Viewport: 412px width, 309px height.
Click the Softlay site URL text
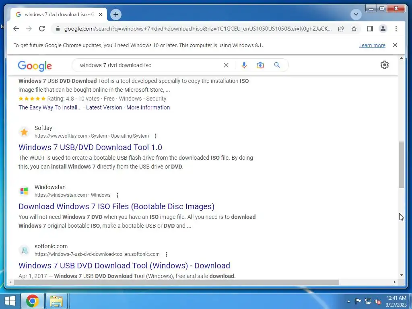point(92,136)
